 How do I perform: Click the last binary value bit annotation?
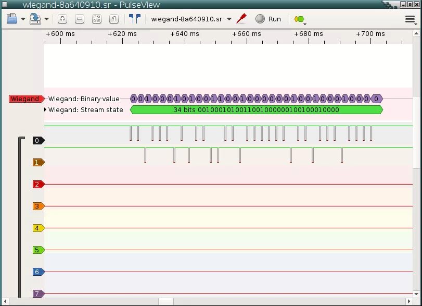(377, 99)
